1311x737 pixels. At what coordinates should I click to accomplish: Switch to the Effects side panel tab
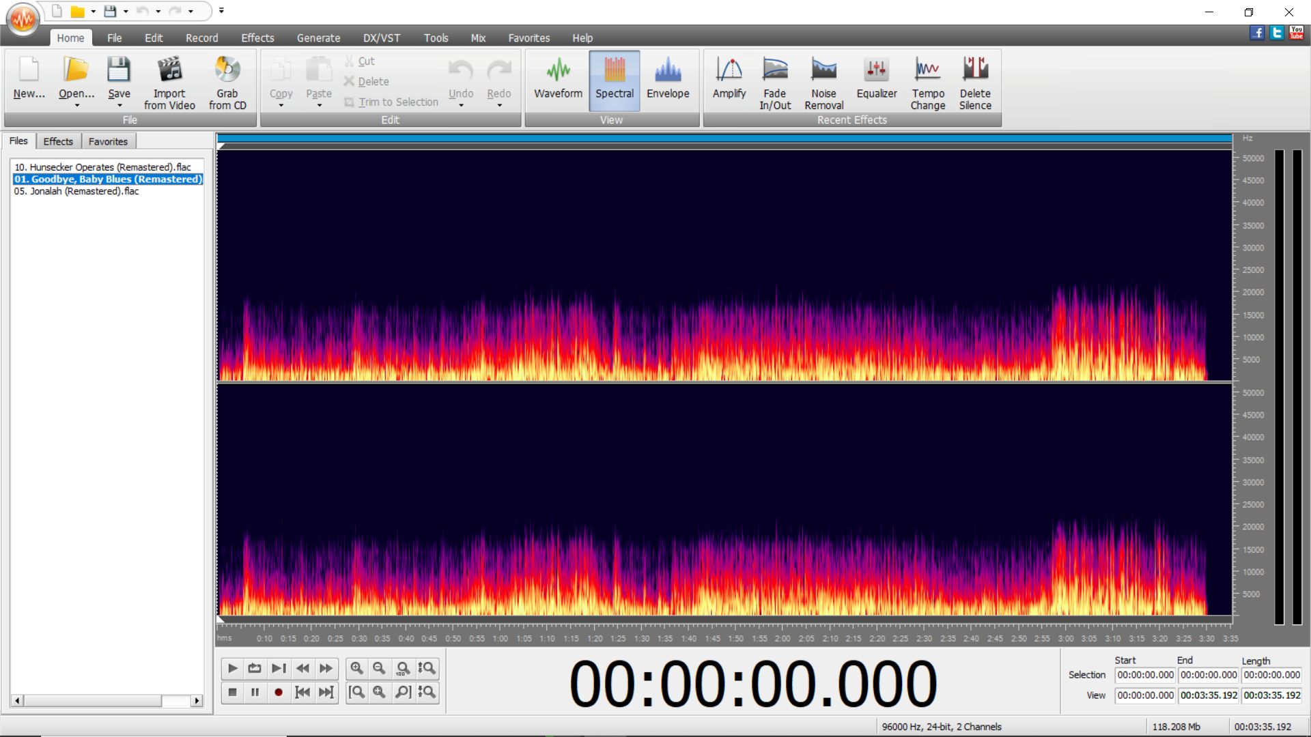pos(58,141)
